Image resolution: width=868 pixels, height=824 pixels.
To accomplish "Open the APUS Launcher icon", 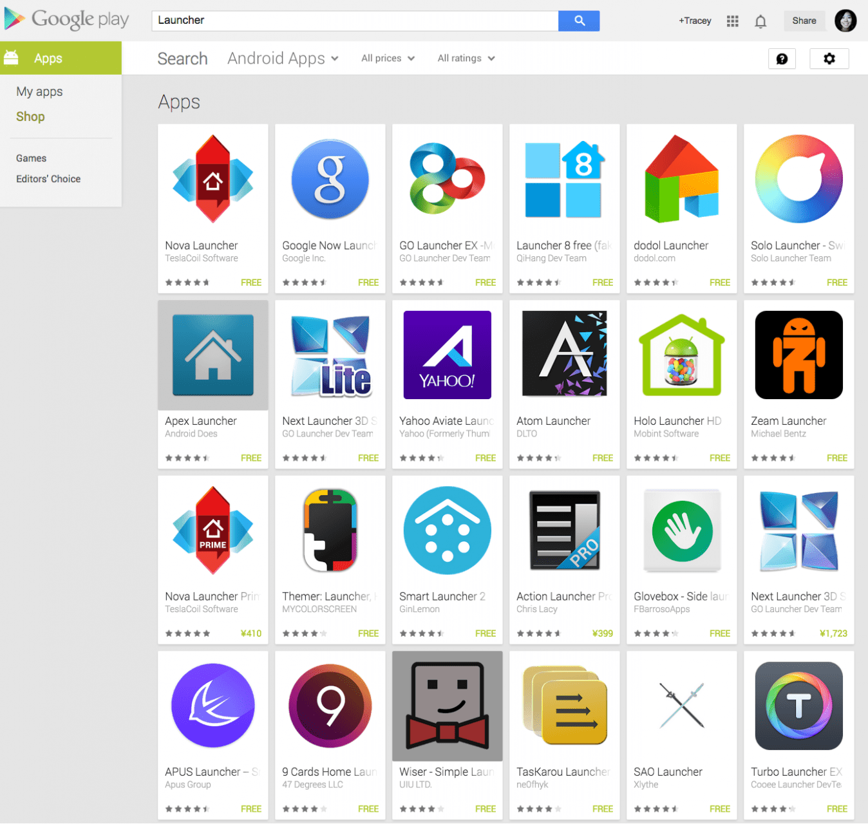I will (x=213, y=706).
